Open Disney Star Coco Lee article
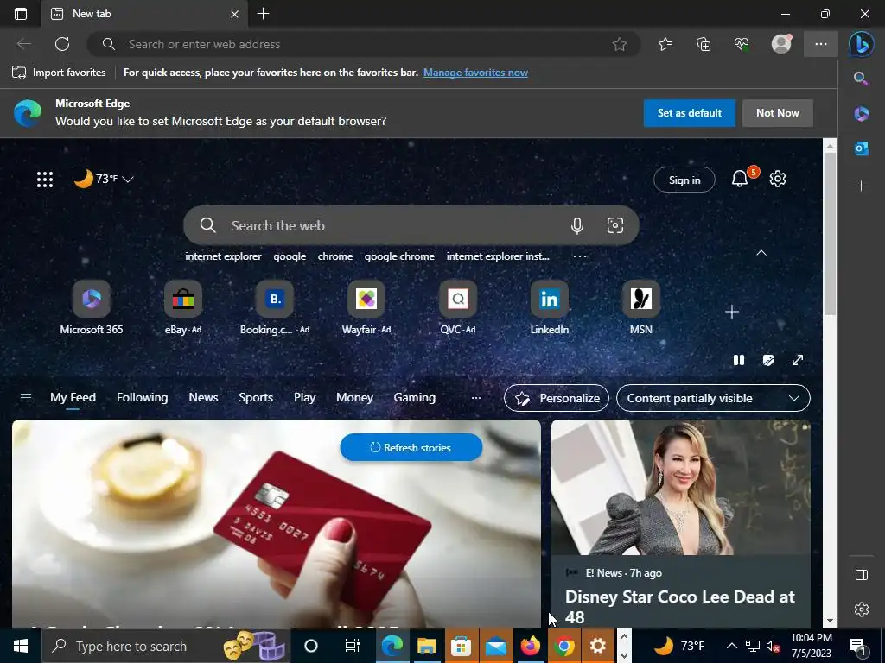This screenshot has height=663, width=885. pos(680,607)
